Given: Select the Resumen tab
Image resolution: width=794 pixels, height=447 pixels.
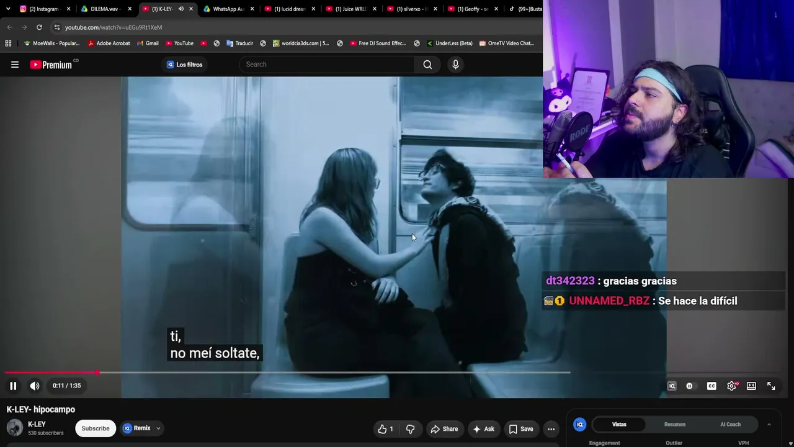Looking at the screenshot, I should (675, 425).
